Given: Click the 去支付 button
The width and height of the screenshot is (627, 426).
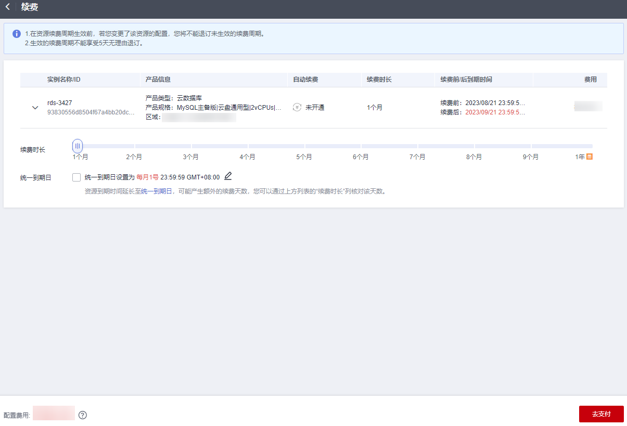Looking at the screenshot, I should click(601, 414).
